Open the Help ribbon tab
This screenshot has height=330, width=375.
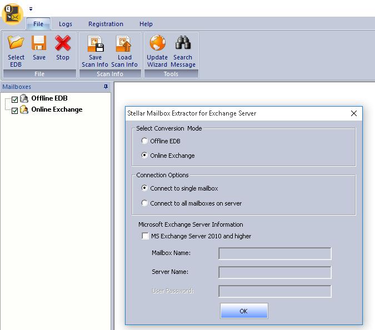point(146,24)
